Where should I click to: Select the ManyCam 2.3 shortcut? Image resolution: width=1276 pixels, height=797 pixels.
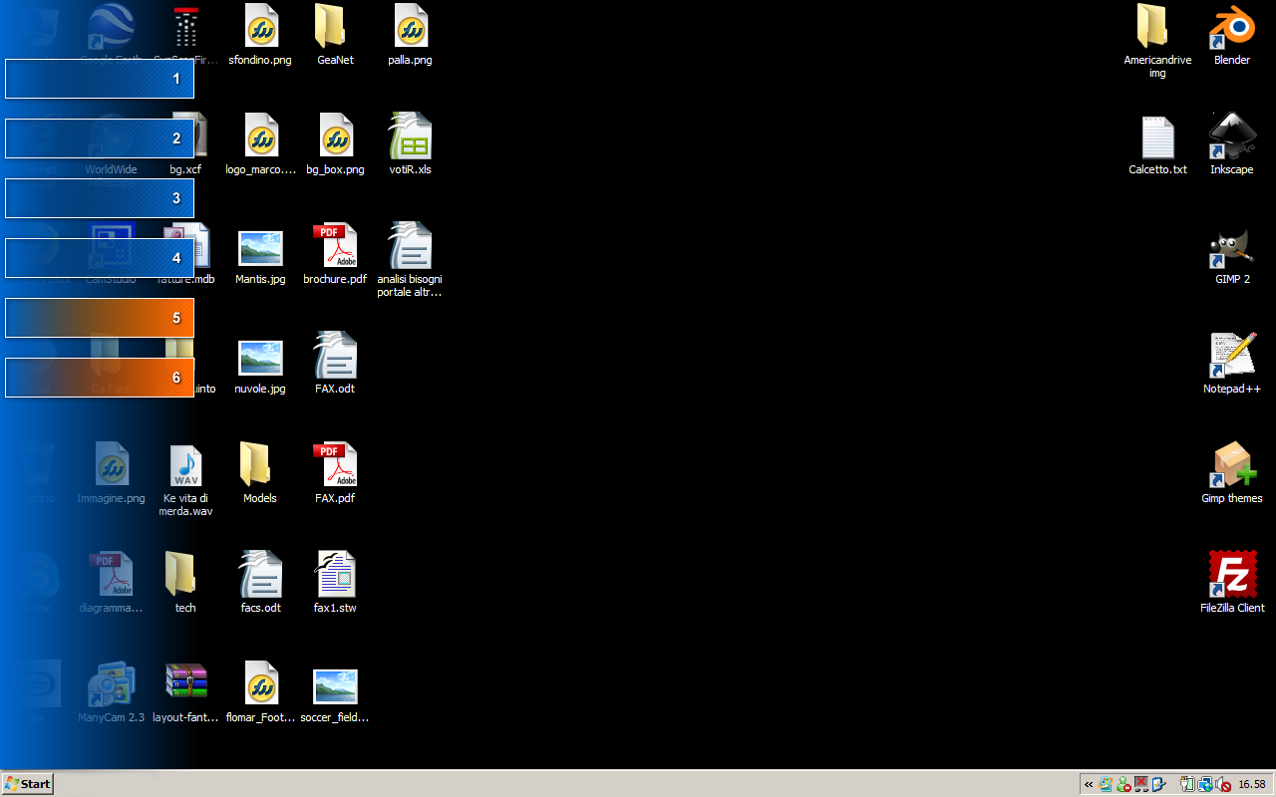tap(111, 692)
